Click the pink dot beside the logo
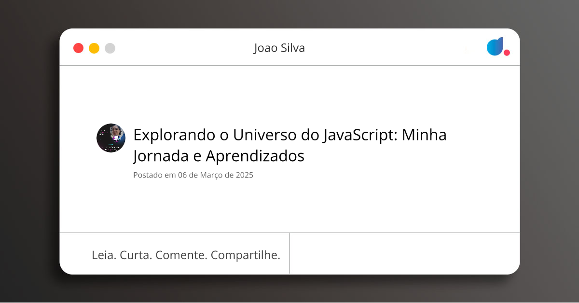 pos(507,53)
